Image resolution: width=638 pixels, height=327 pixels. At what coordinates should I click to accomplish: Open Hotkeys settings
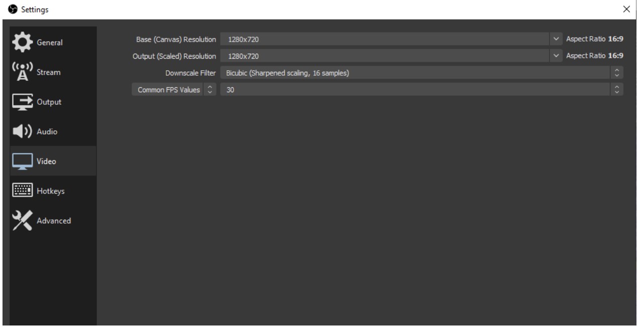click(x=53, y=191)
